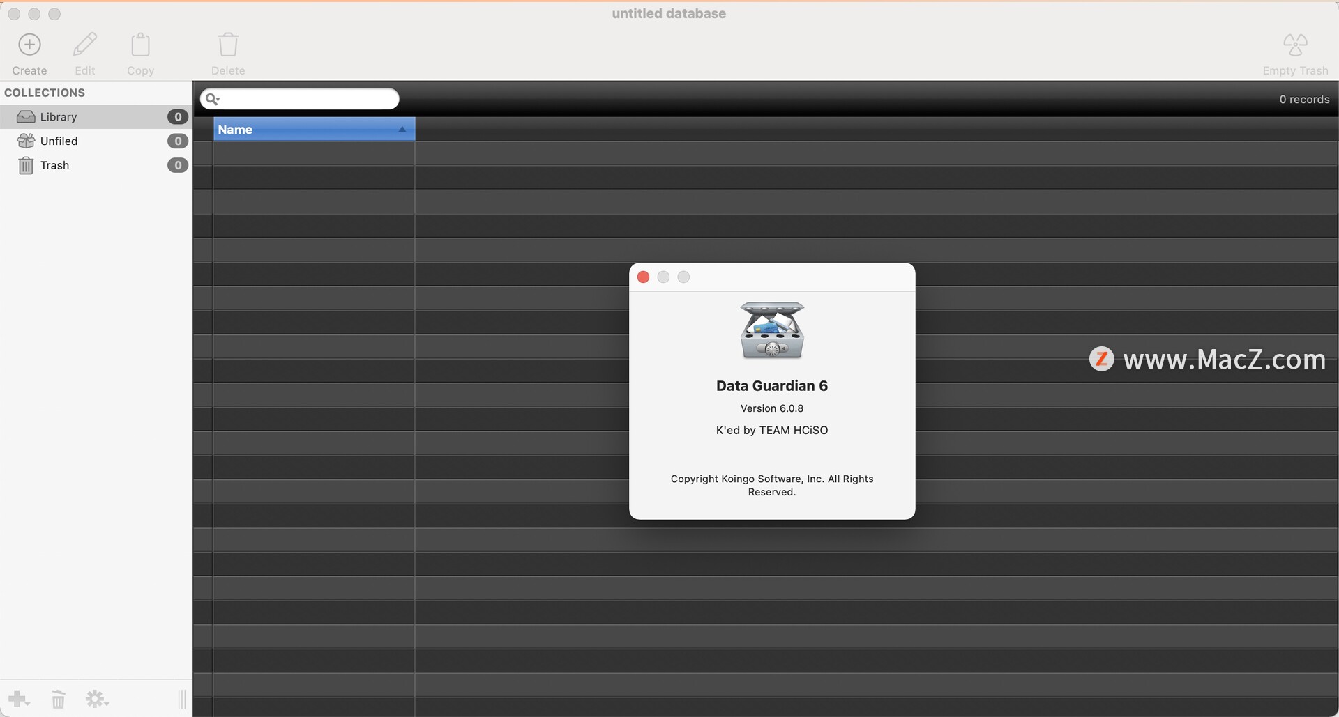Viewport: 1339px width, 717px height.
Task: Click the sidebar bottom trash icon
Action: pyautogui.click(x=59, y=698)
